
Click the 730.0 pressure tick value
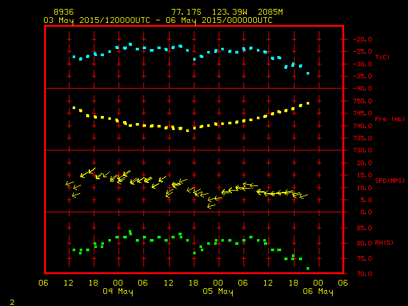[363, 150]
